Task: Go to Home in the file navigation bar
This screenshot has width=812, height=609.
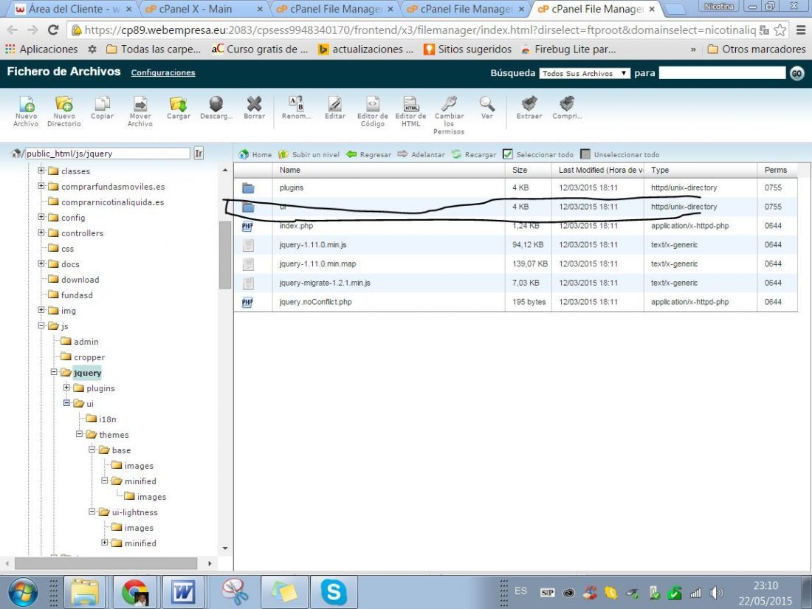Action: (255, 154)
